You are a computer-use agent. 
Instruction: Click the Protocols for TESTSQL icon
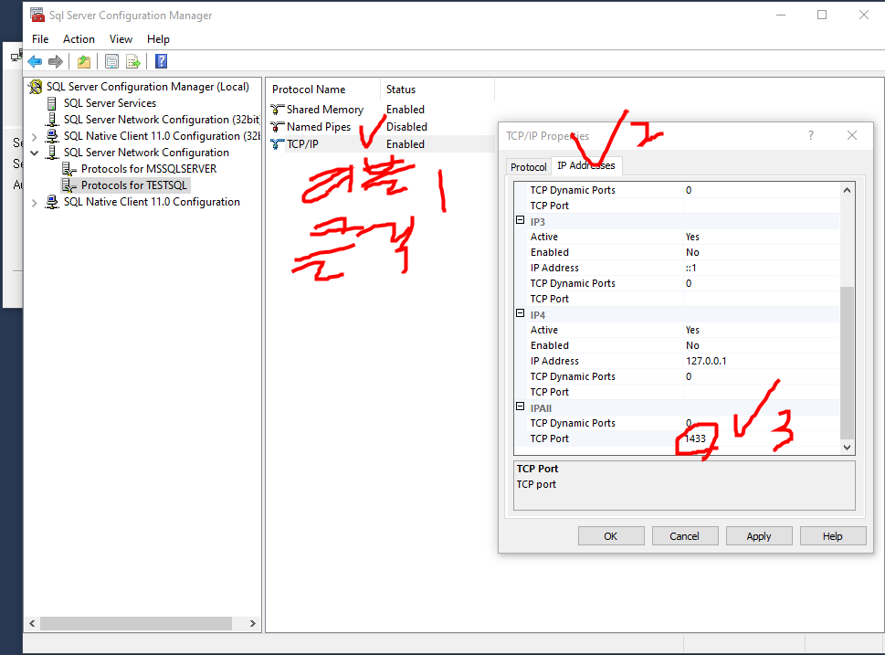pyautogui.click(x=68, y=185)
